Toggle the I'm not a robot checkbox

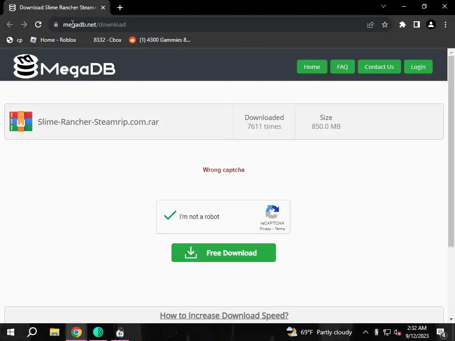(170, 216)
